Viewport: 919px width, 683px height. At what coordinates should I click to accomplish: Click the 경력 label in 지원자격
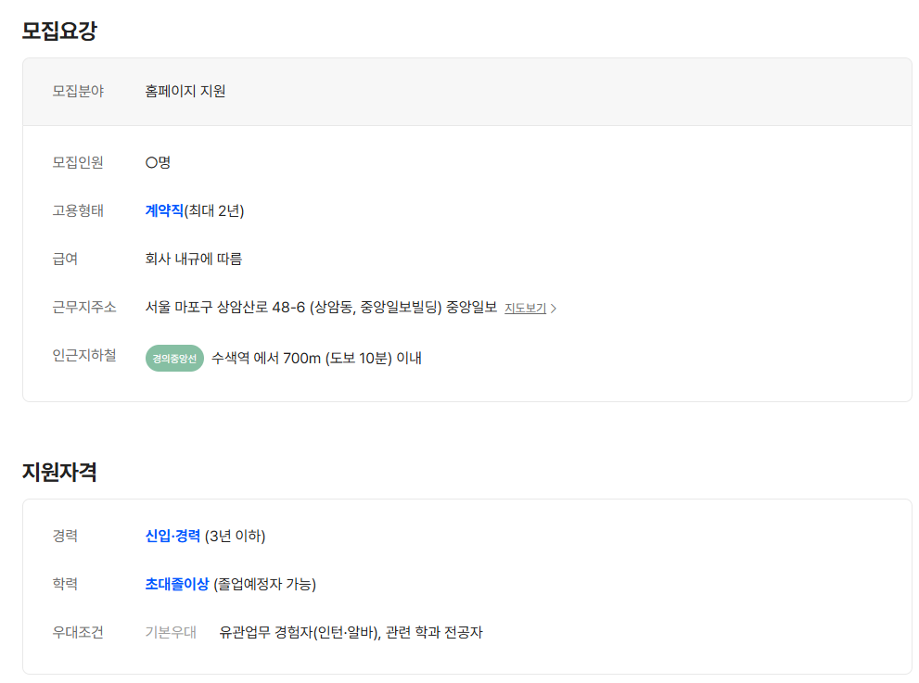[63, 535]
